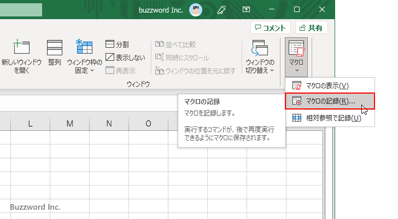Screen dimensions: 398x219
Task: Click ウィンドウの位置を元に戻す reset window position
Action: tap(195, 71)
